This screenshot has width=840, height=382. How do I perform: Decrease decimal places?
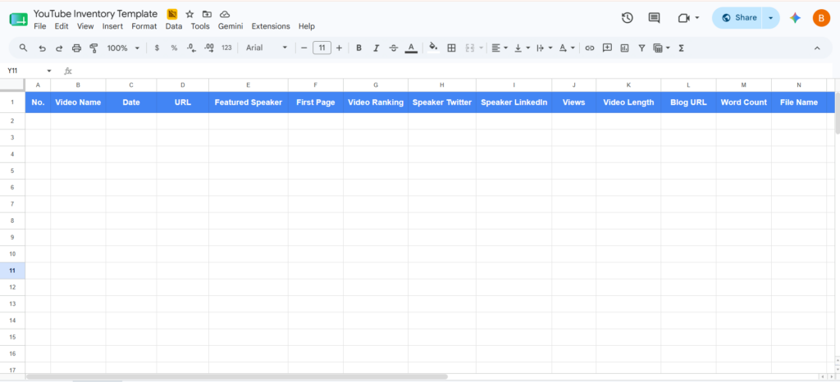click(191, 48)
